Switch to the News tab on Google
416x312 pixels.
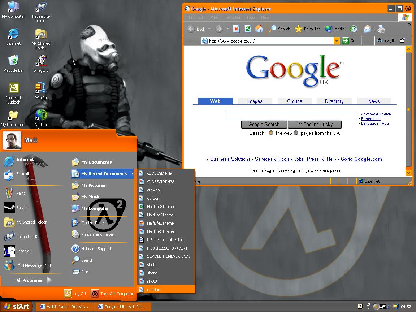click(x=374, y=101)
